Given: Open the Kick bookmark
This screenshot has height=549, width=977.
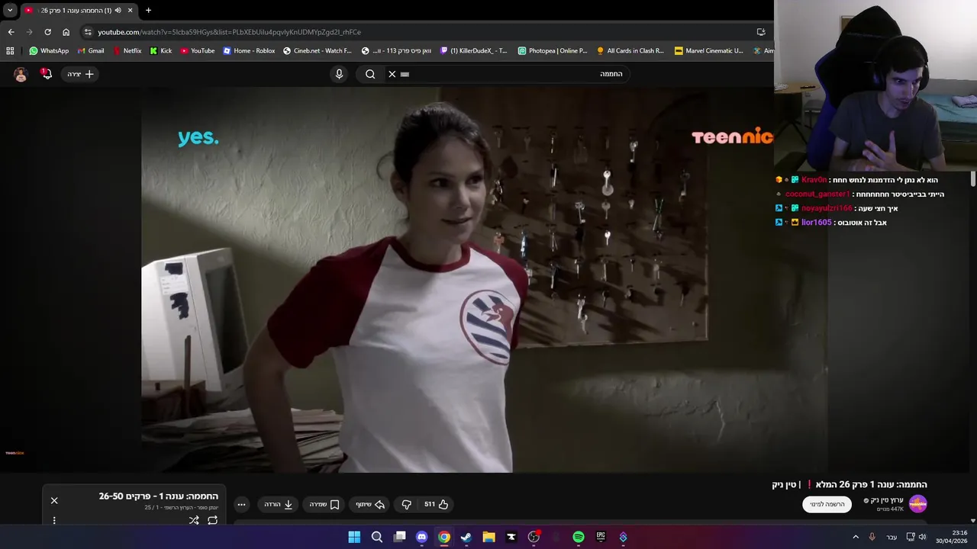Looking at the screenshot, I should point(161,50).
